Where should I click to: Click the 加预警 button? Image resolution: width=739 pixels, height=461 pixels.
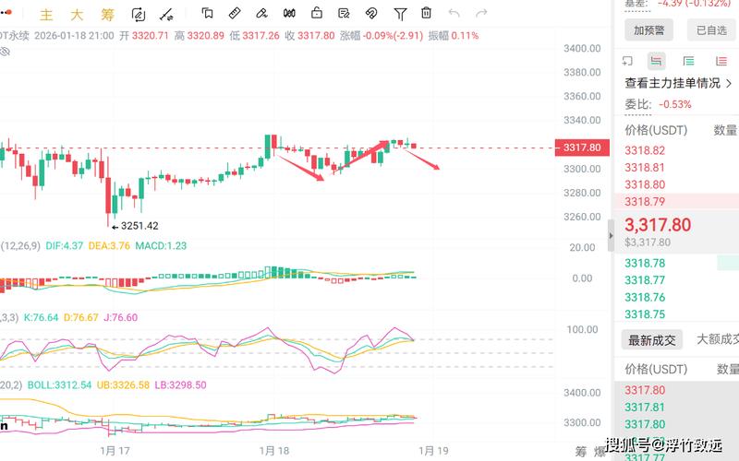point(653,30)
